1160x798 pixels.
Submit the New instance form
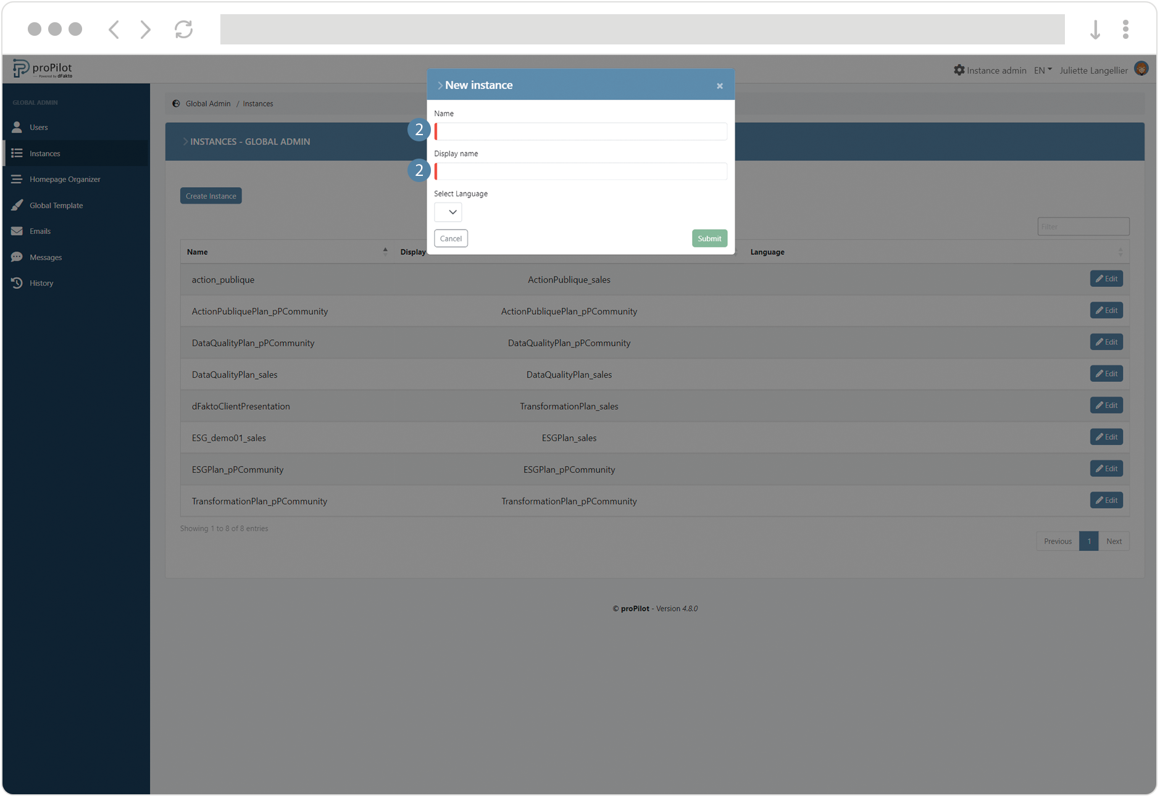pos(709,238)
